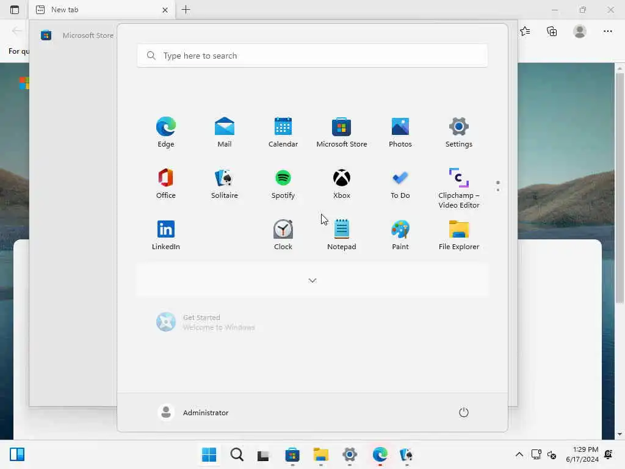
Task: Open Solitaire from the taskbar
Action: (406, 455)
